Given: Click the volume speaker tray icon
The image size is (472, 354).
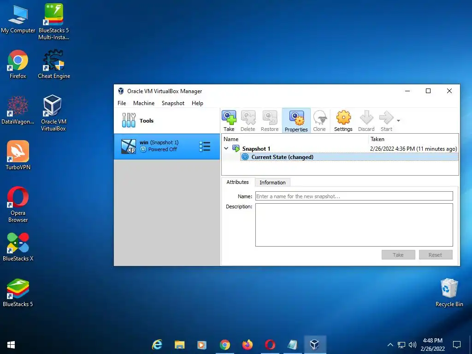Looking at the screenshot, I should [413, 345].
